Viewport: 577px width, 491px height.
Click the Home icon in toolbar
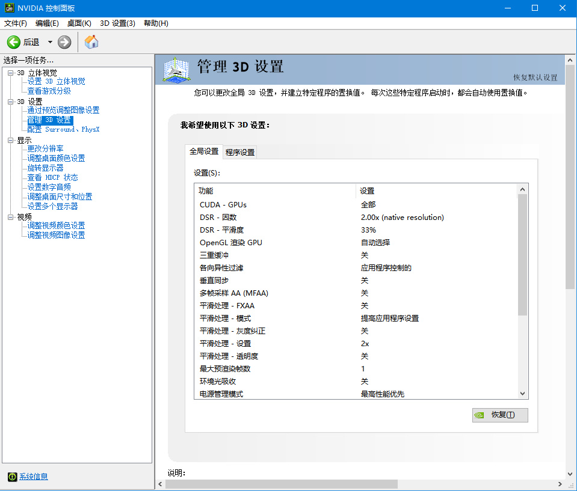point(91,42)
